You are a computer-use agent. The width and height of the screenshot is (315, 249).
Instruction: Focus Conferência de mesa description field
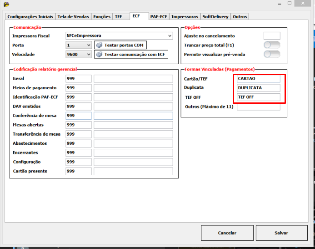133,116
